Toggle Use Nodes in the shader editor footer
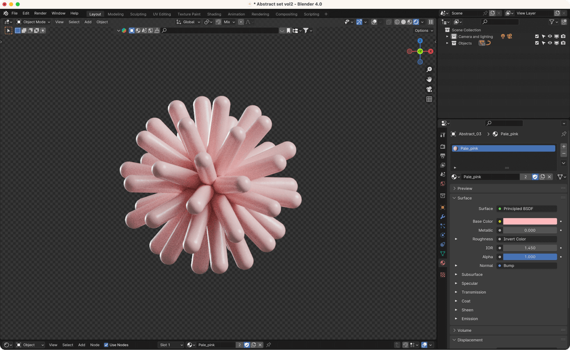The image size is (570, 350). pos(106,345)
